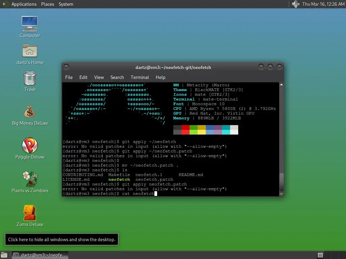The width and height of the screenshot is (346, 259).
Task: Click the volume speaker icon in top panel
Action: (x=295, y=4)
